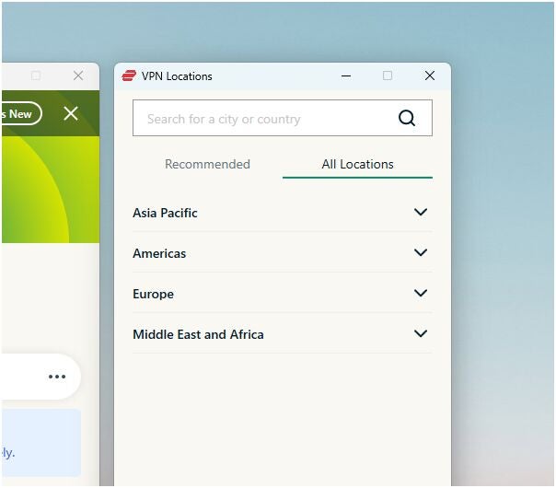Expand the Middle East and Africa chevron
556x488 pixels.
pos(421,333)
